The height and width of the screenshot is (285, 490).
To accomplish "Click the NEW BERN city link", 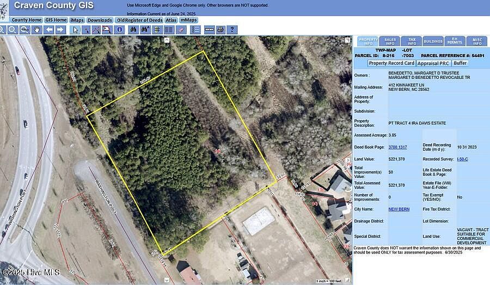I will 399,209.
